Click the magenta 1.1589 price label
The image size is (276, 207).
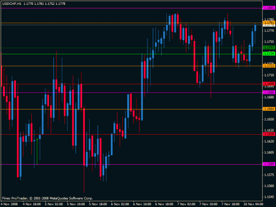click(269, 164)
